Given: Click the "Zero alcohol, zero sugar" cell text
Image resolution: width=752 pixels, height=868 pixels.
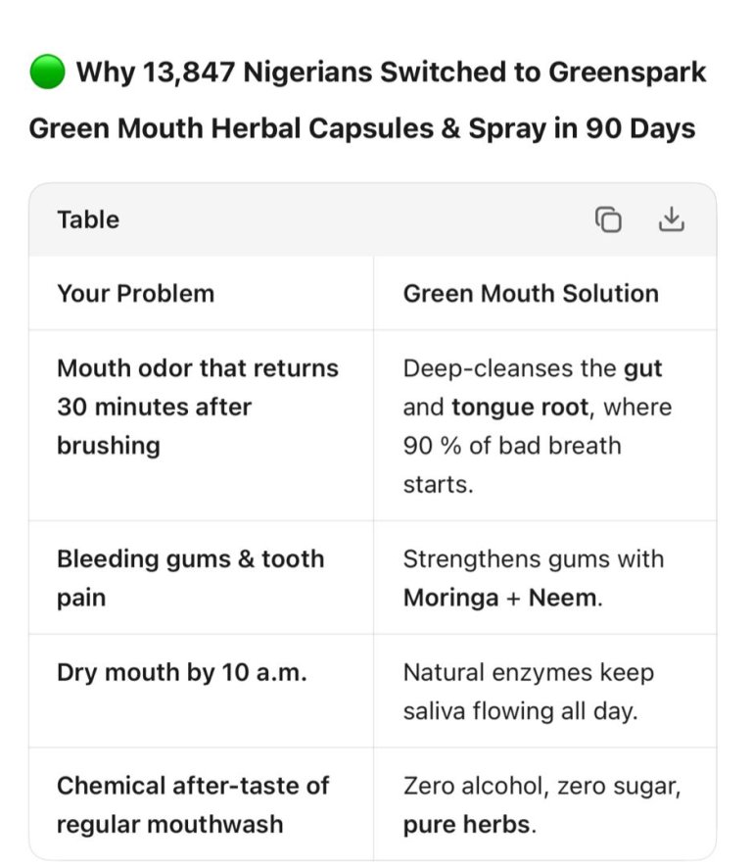Looking at the screenshot, I should coord(541,786).
